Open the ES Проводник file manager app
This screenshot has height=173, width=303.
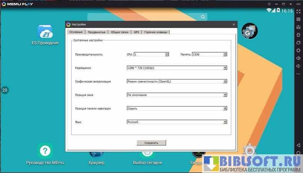[x=45, y=32]
